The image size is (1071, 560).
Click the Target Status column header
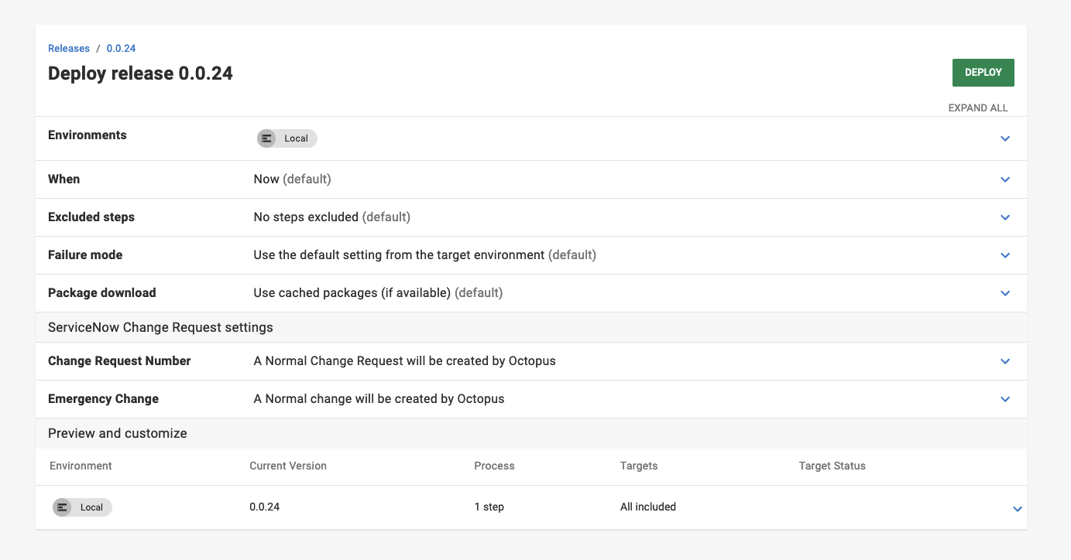pos(832,466)
